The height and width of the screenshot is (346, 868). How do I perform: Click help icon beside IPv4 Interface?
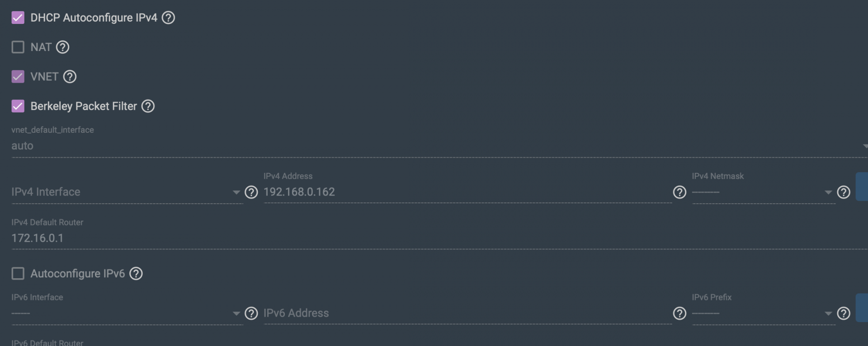(x=251, y=192)
